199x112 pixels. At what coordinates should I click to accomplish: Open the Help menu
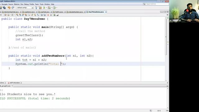click(x=53, y=4)
